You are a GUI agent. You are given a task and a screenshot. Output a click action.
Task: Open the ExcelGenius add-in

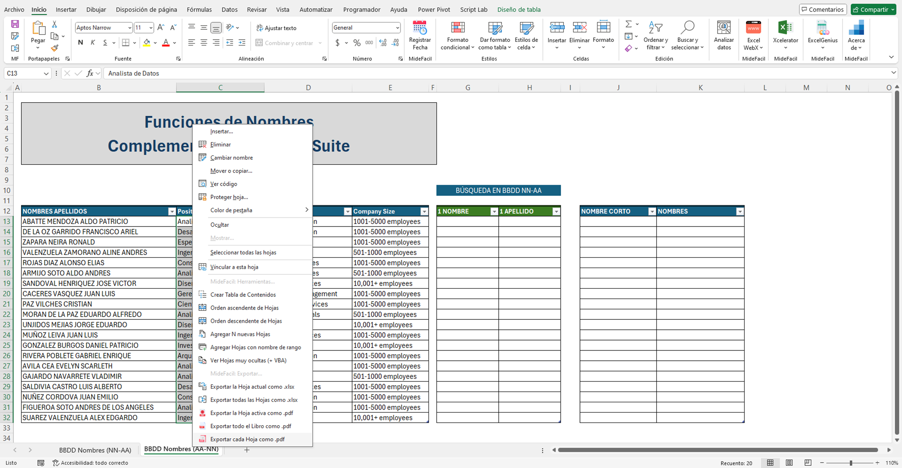823,36
